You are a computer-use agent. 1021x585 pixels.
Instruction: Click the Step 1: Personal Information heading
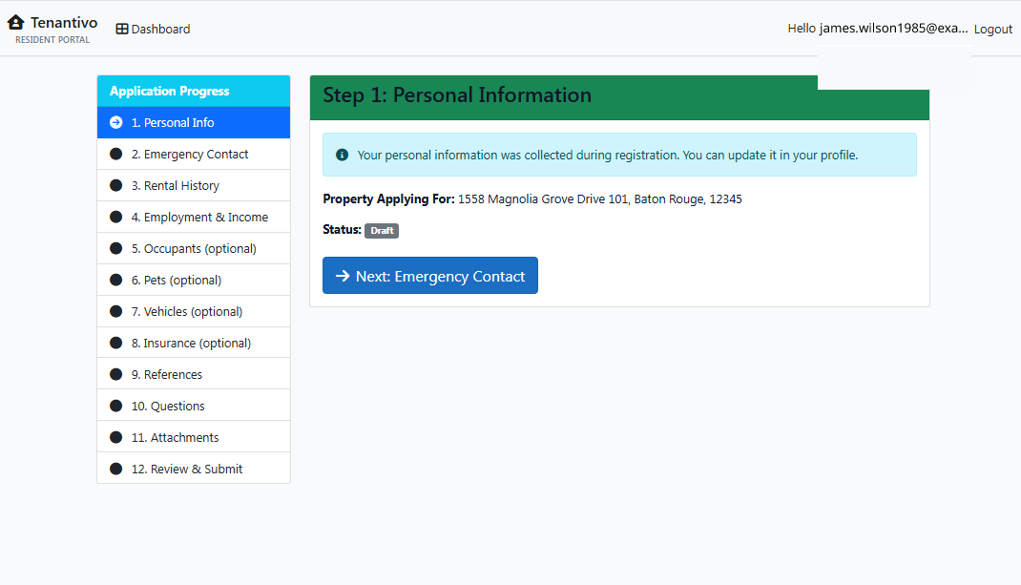point(457,95)
